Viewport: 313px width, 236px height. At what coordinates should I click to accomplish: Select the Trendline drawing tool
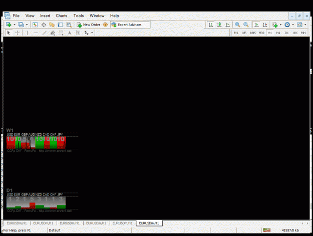[x=44, y=33]
